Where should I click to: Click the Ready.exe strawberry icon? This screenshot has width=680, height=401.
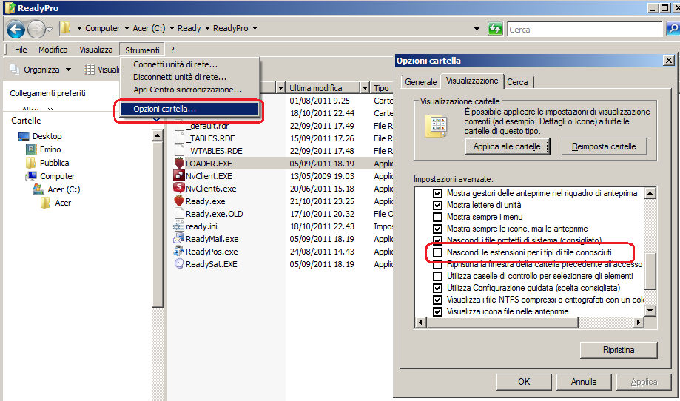pos(179,201)
